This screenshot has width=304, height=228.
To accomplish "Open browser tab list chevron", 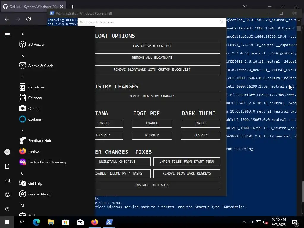I will pyautogui.click(x=245, y=7).
